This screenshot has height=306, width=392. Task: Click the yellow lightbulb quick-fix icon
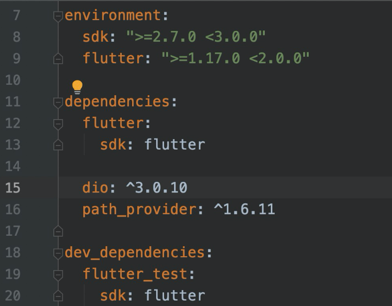coord(77,87)
